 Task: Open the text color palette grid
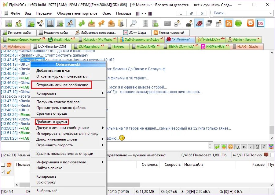pyautogui.click(x=271, y=147)
